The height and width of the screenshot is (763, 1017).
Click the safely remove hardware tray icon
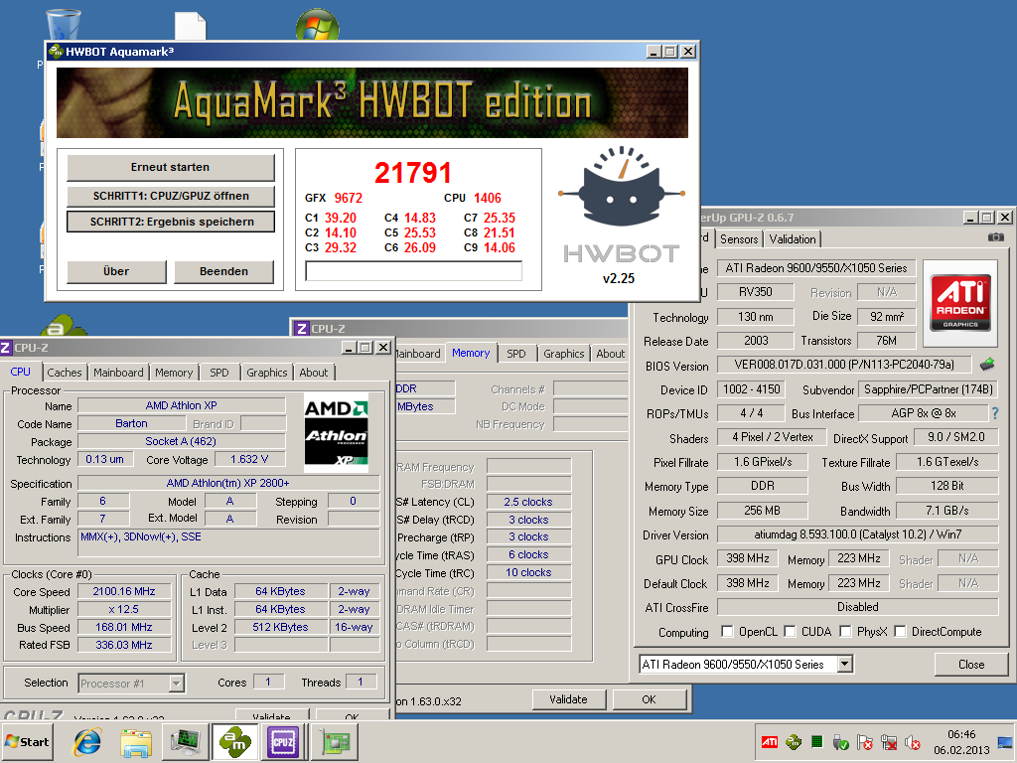[840, 741]
